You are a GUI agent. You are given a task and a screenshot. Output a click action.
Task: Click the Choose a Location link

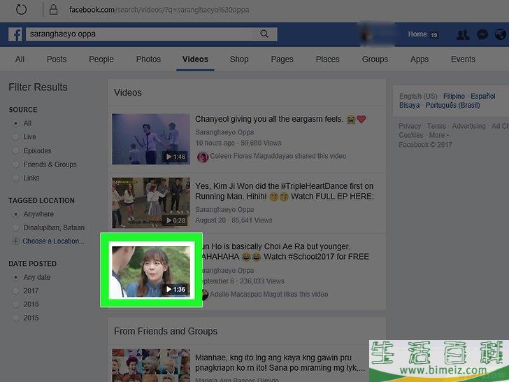point(53,241)
